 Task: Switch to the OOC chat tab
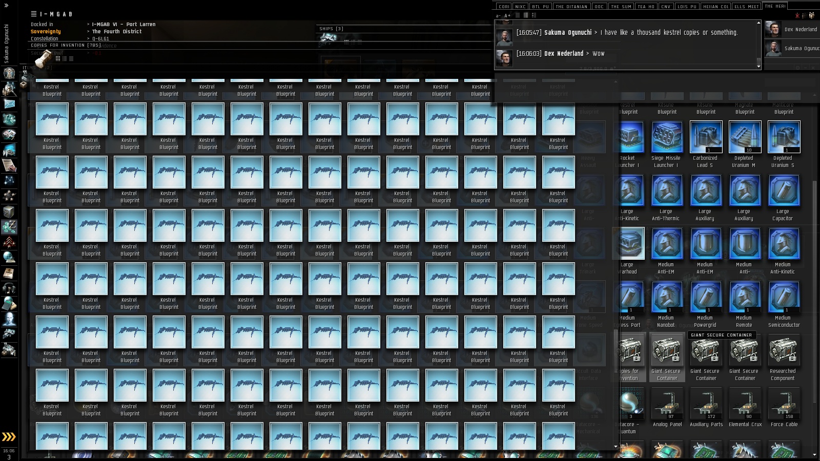coord(599,7)
